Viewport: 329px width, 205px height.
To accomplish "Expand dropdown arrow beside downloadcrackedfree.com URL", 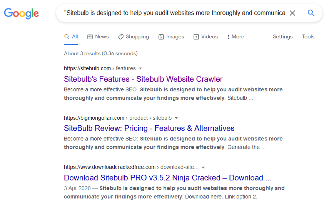I will 203,167.
